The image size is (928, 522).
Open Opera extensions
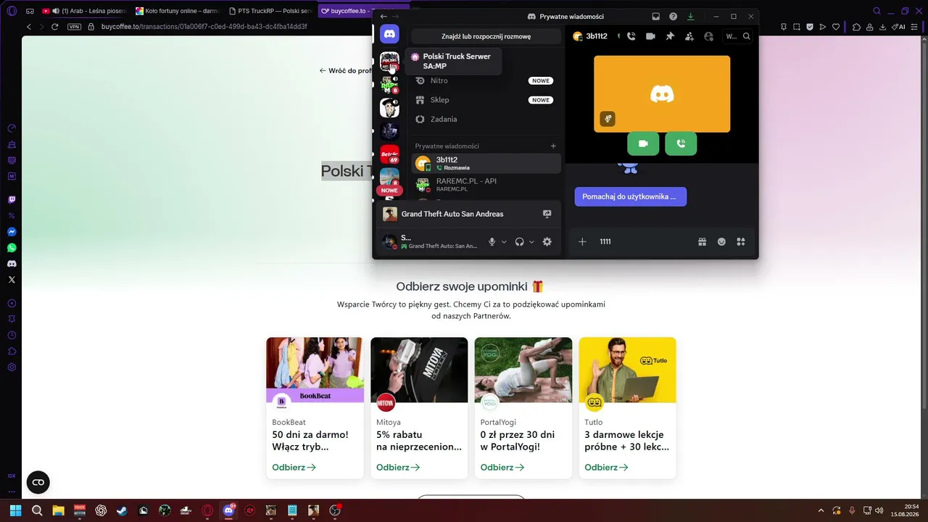[x=856, y=27]
